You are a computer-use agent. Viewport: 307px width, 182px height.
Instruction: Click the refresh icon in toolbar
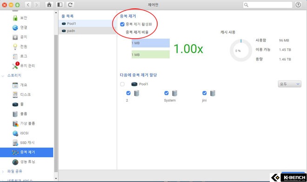pyautogui.click(x=70, y=5)
